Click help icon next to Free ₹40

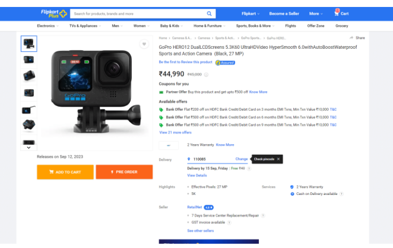[x=249, y=169]
